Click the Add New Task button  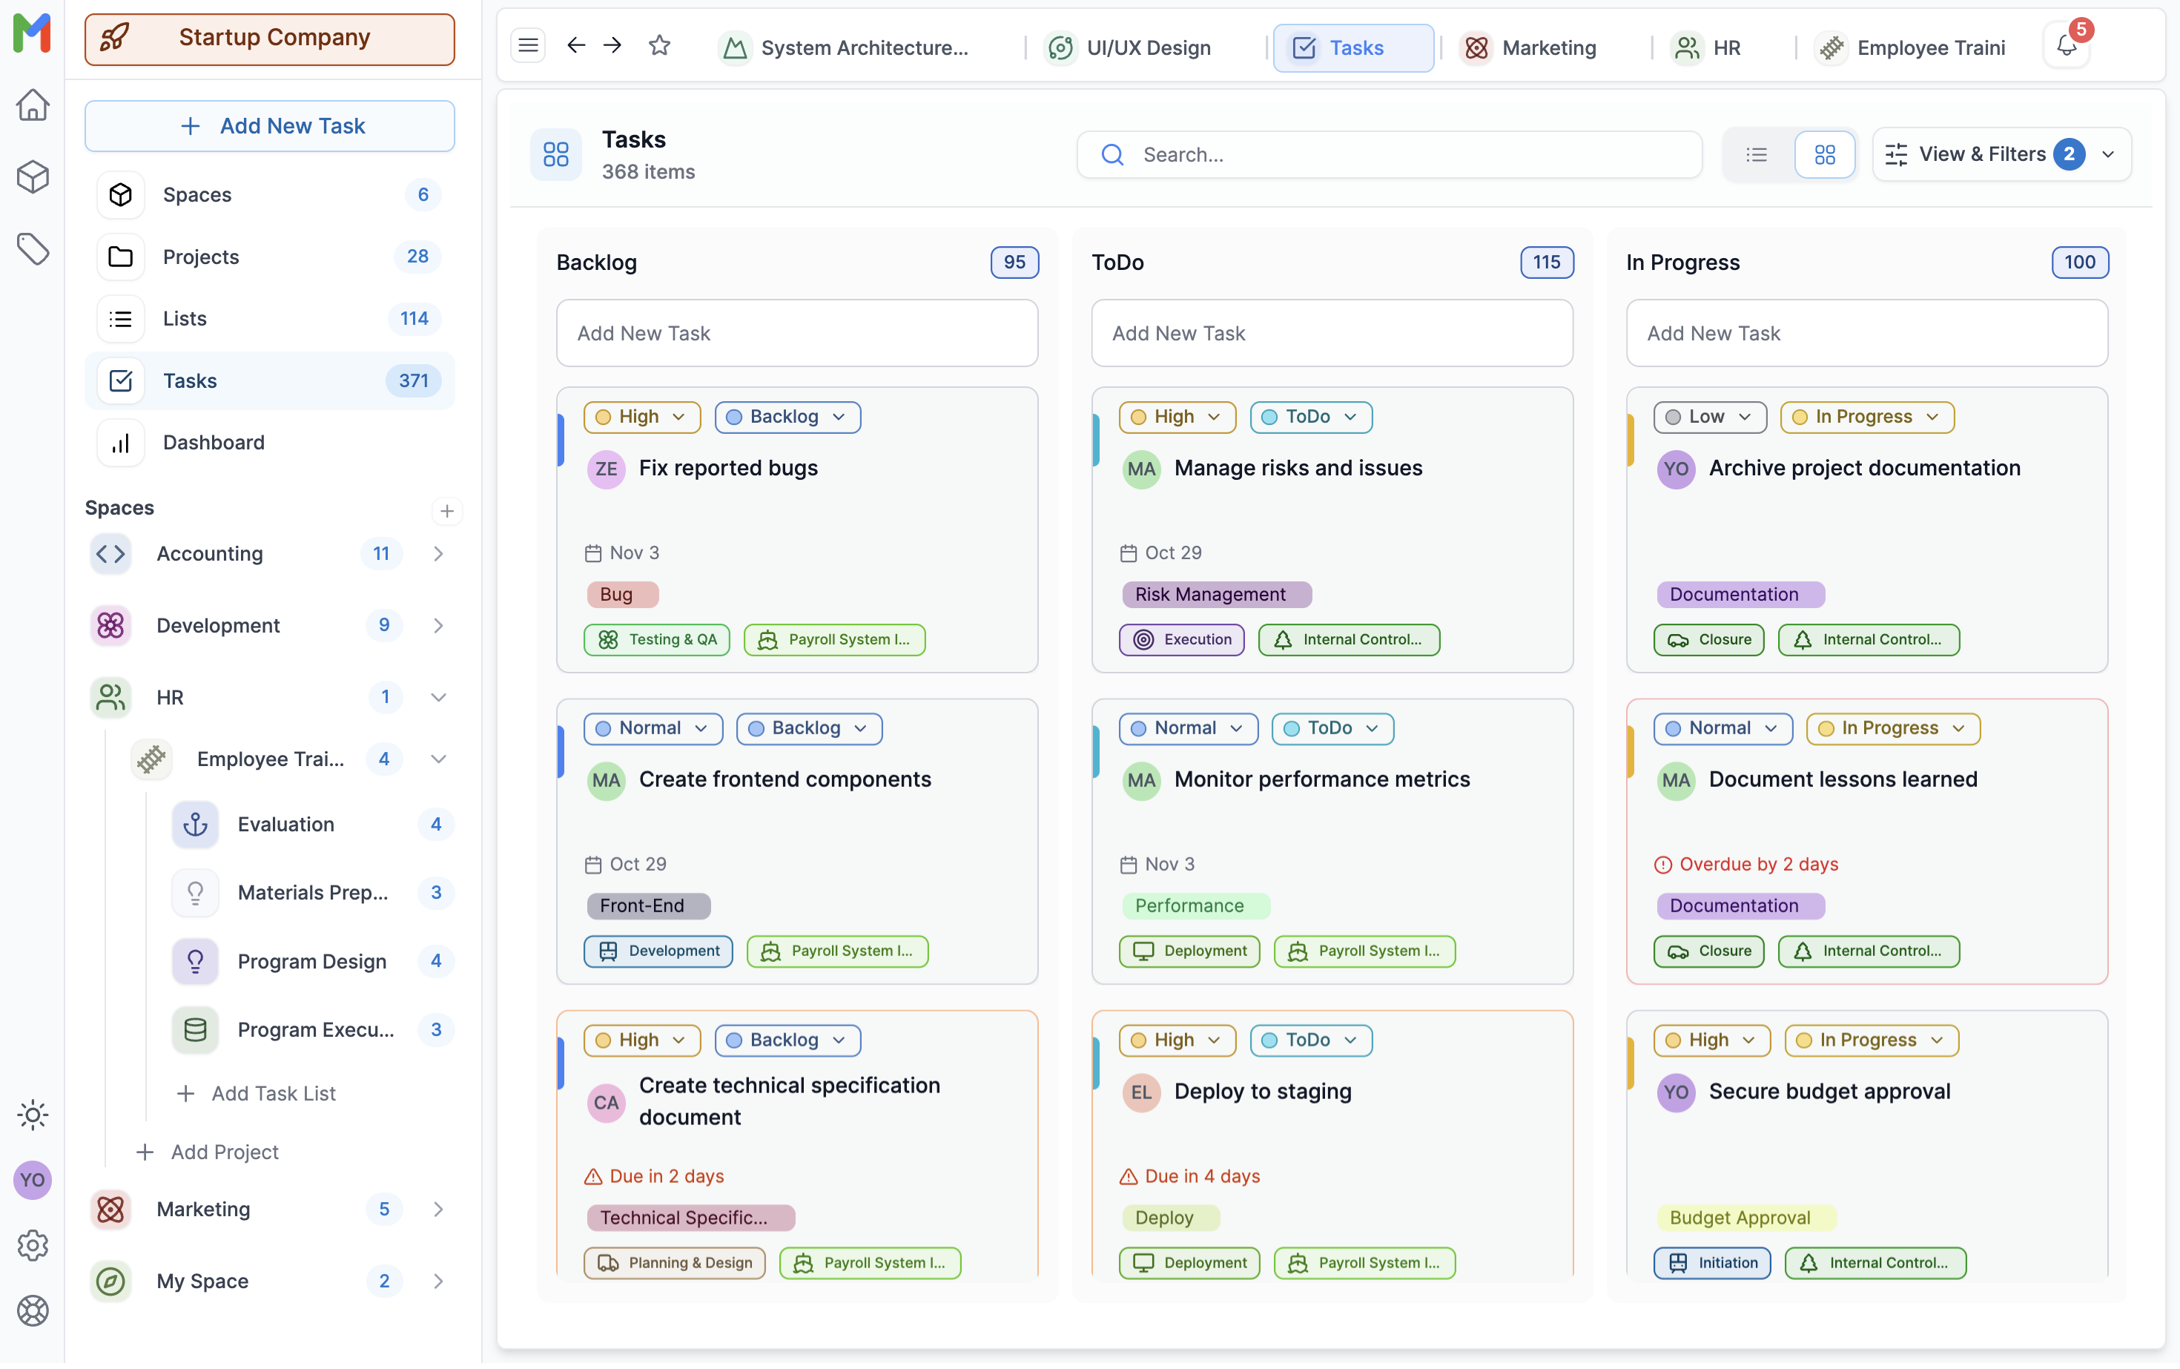click(x=270, y=126)
